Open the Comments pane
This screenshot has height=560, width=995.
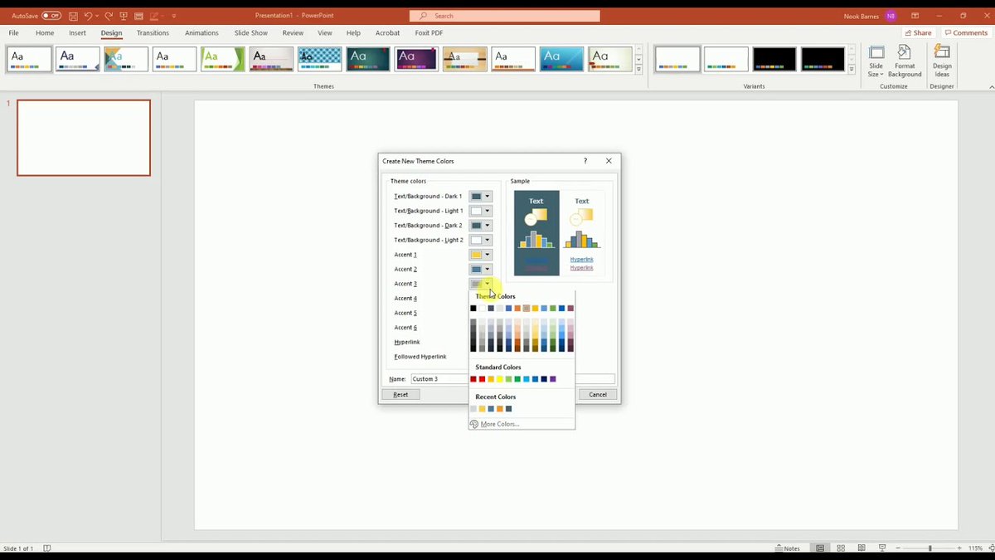(965, 33)
